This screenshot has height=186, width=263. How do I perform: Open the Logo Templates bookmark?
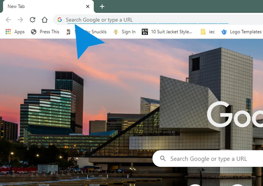point(246,32)
